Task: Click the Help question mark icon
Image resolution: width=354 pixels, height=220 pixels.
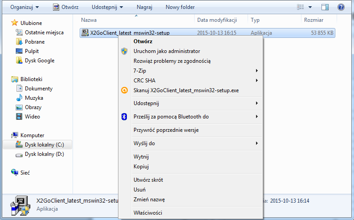Action: point(341,7)
